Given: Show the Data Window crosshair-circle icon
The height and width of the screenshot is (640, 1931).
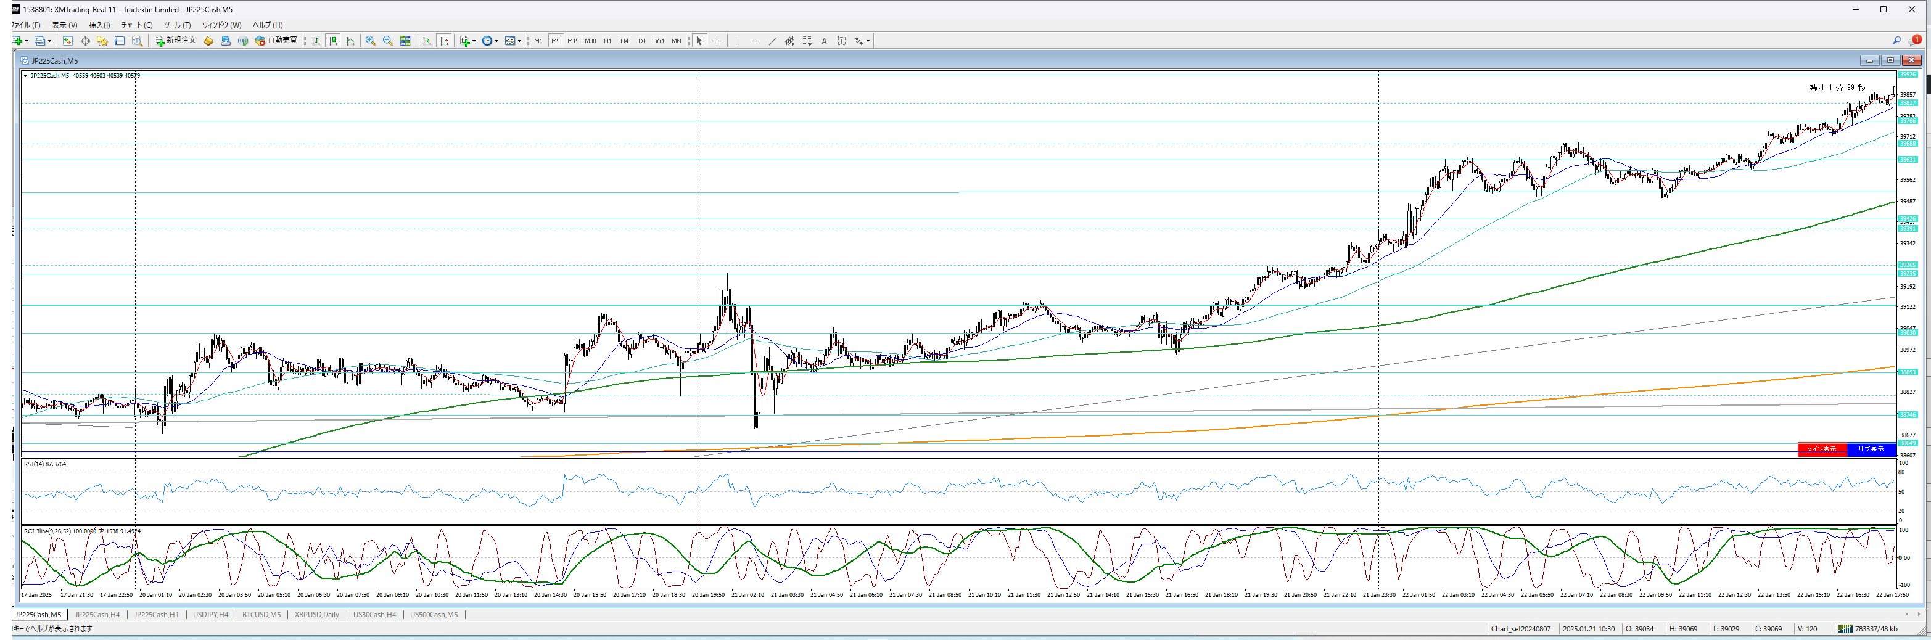Looking at the screenshot, I should click(x=86, y=41).
